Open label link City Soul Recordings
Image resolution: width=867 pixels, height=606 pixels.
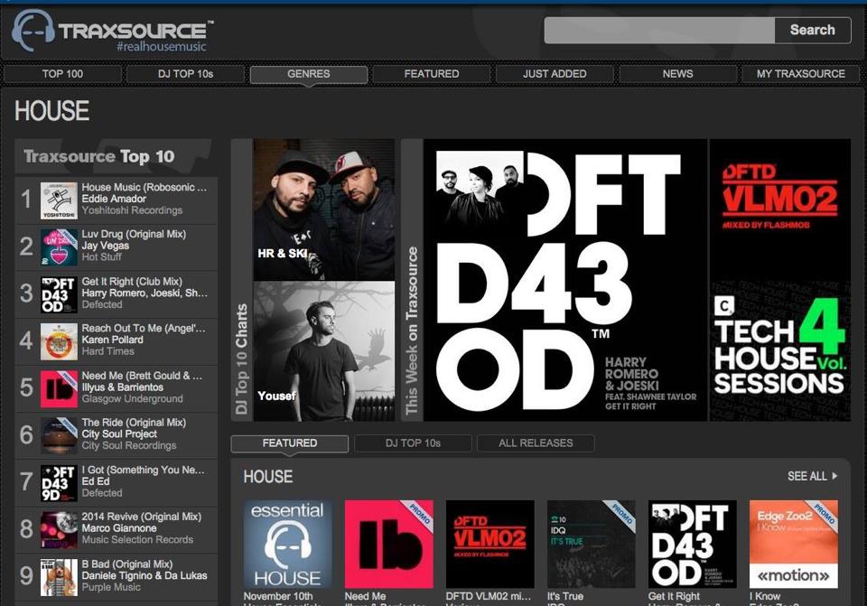coord(129,446)
